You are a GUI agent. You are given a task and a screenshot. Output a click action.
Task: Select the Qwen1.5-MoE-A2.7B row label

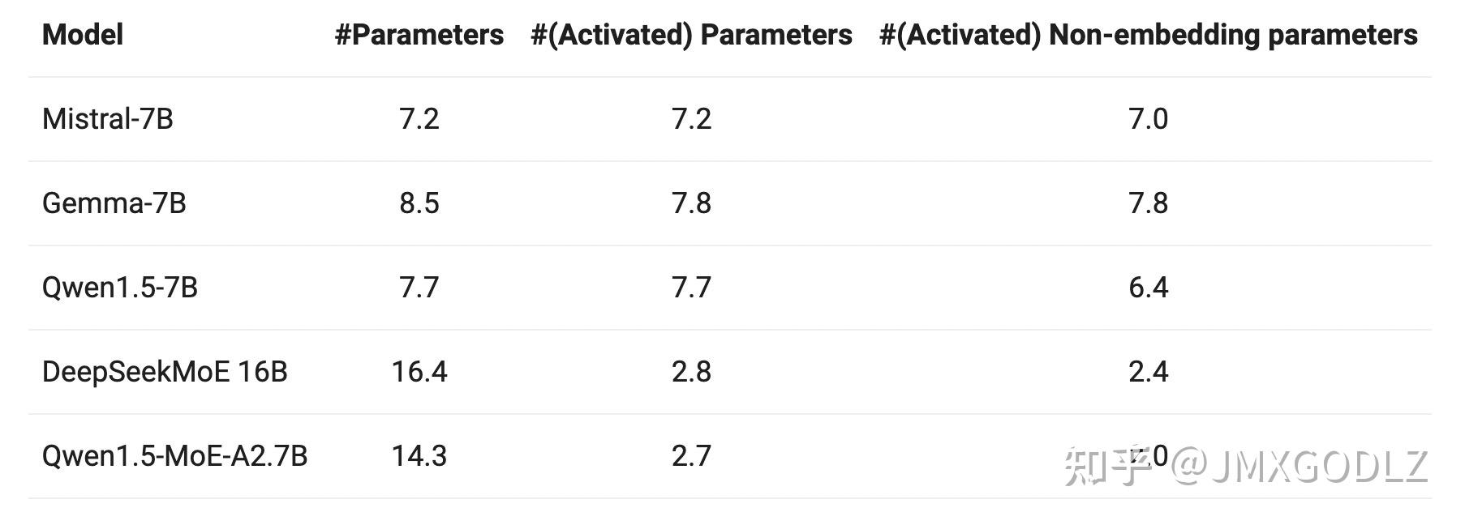tap(174, 456)
